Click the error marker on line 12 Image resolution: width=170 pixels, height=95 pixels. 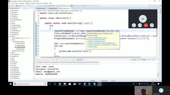(36, 31)
